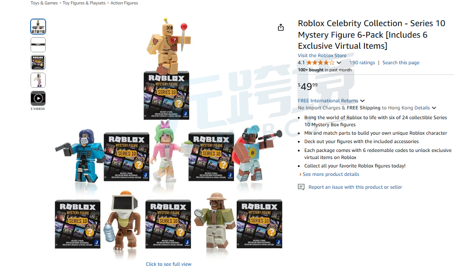The image size is (461, 272).
Task: Click the report issue speech bubble icon
Action: pos(301,187)
